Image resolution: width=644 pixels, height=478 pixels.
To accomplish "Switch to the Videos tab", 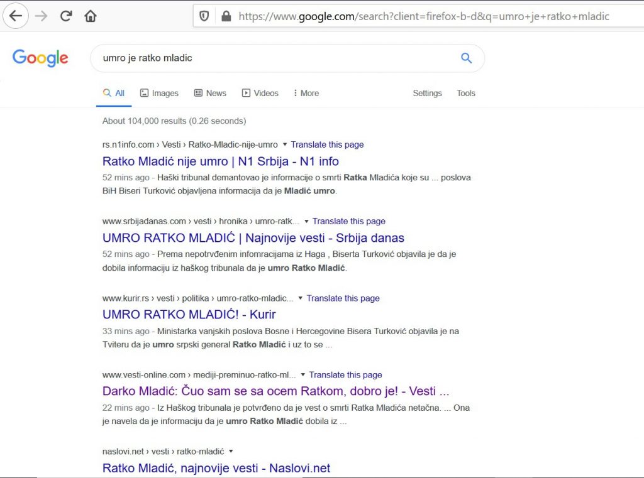I will tap(260, 93).
